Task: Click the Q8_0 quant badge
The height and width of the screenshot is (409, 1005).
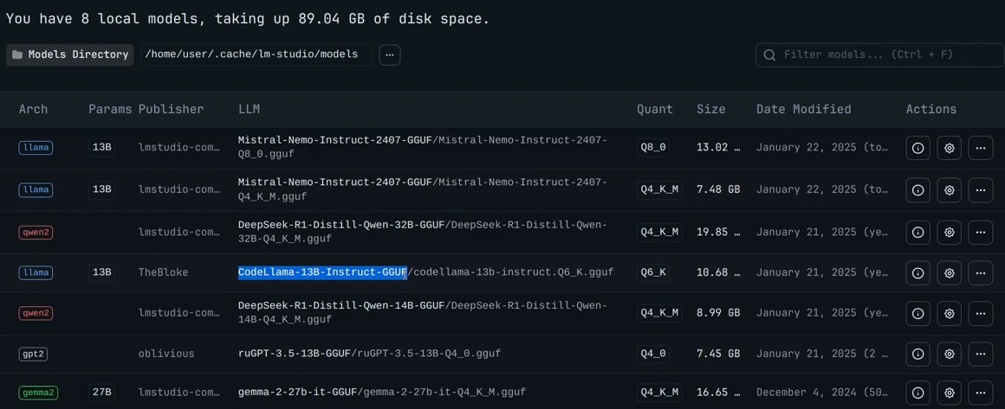Action: click(x=653, y=148)
